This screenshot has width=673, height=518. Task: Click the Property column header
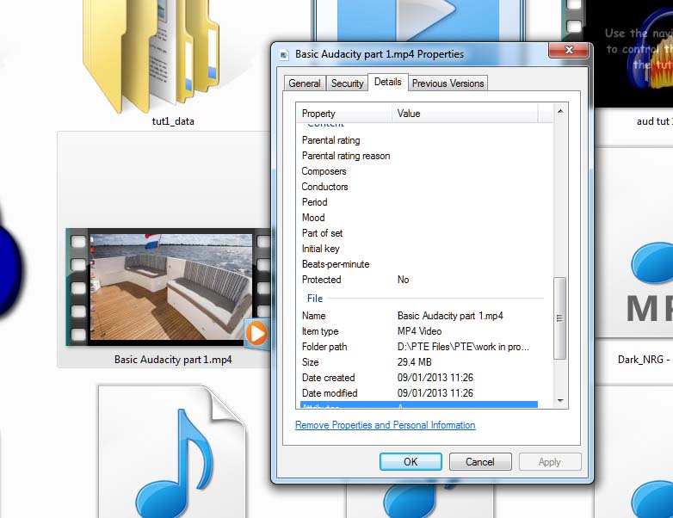pos(344,114)
